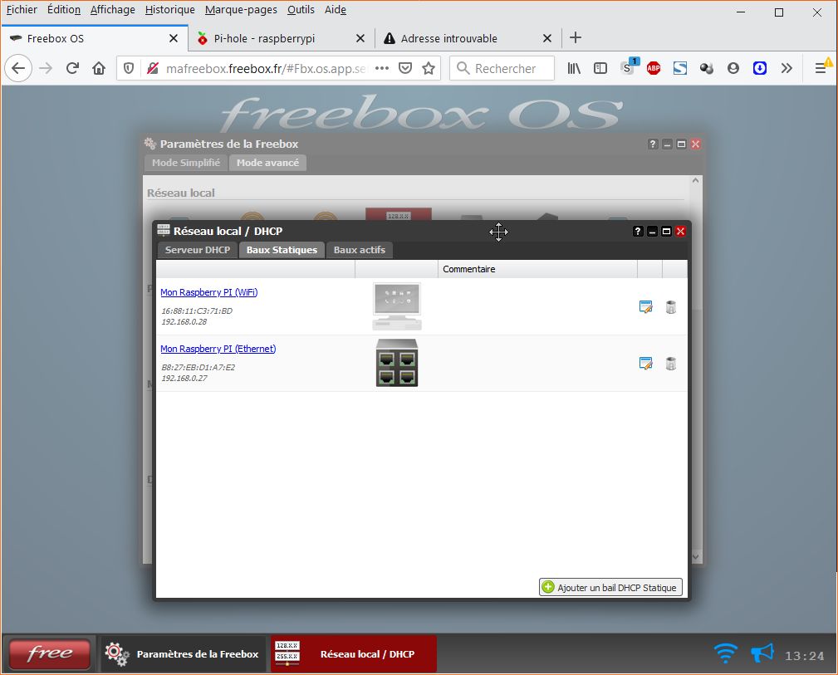This screenshot has height=675, width=838.
Task: Show insecure connection site information
Action: 152,68
